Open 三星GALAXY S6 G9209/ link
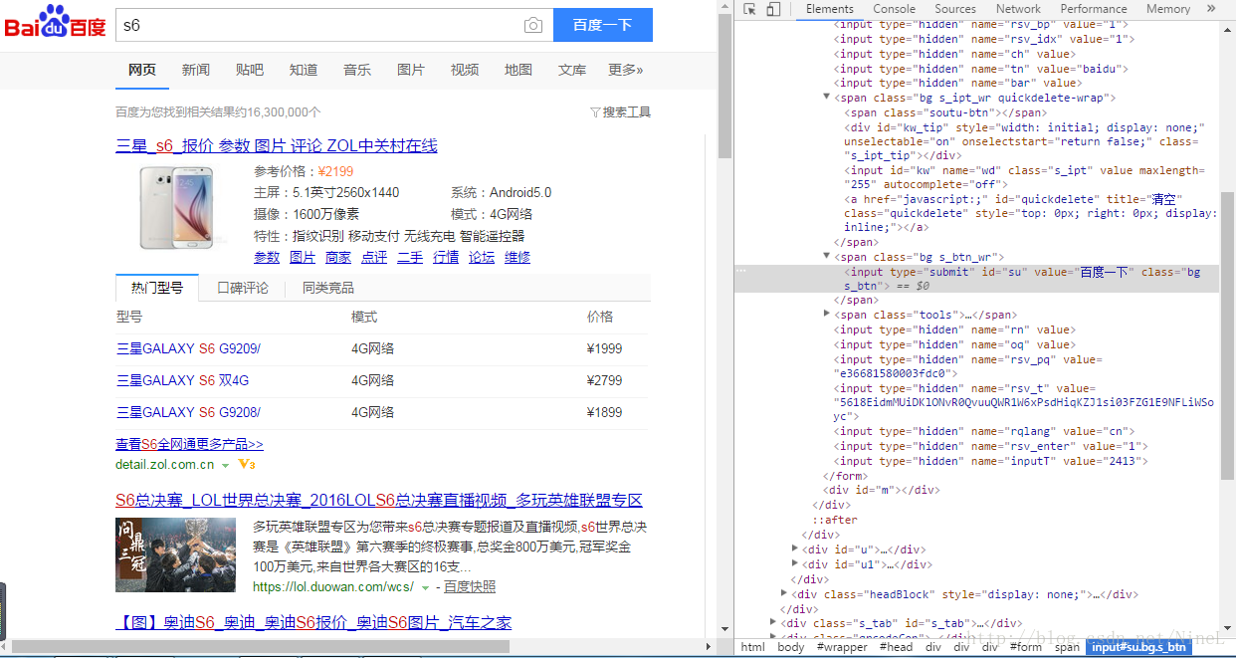 click(x=188, y=348)
